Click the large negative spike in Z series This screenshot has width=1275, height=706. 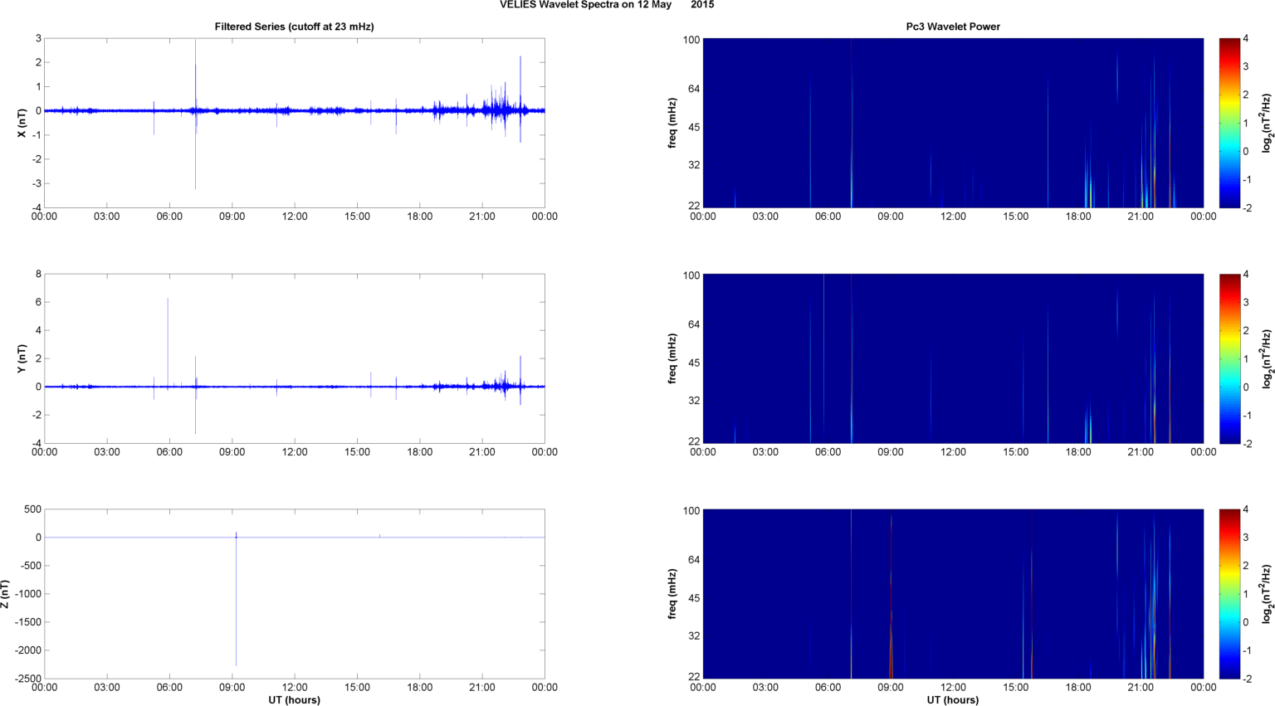point(236,601)
